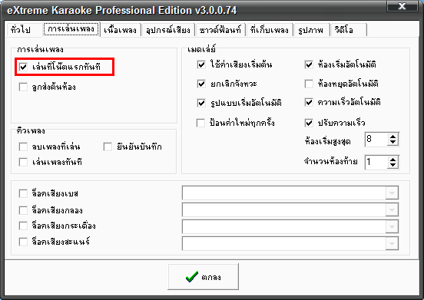Screen dimensions: 424x300
Task: Enable ล็อคเสียงสะแนร์ checkbox
Action: (x=23, y=242)
